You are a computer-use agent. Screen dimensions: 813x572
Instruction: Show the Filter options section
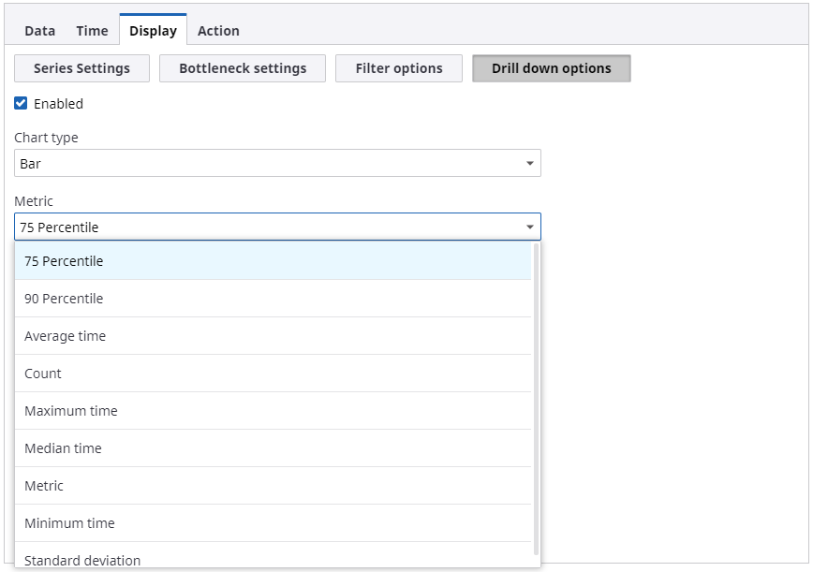coord(399,68)
